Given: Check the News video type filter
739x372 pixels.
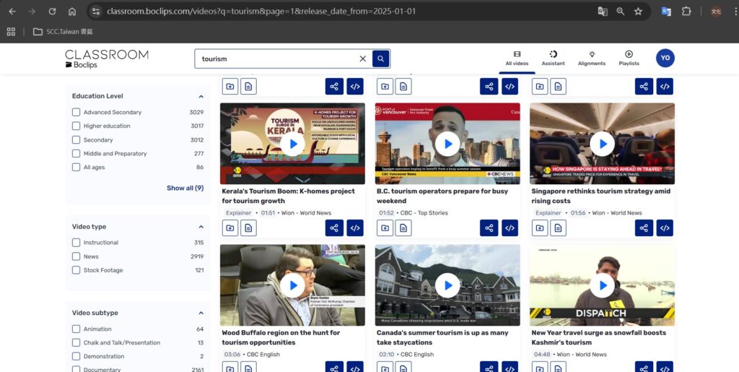Looking at the screenshot, I should [x=76, y=256].
